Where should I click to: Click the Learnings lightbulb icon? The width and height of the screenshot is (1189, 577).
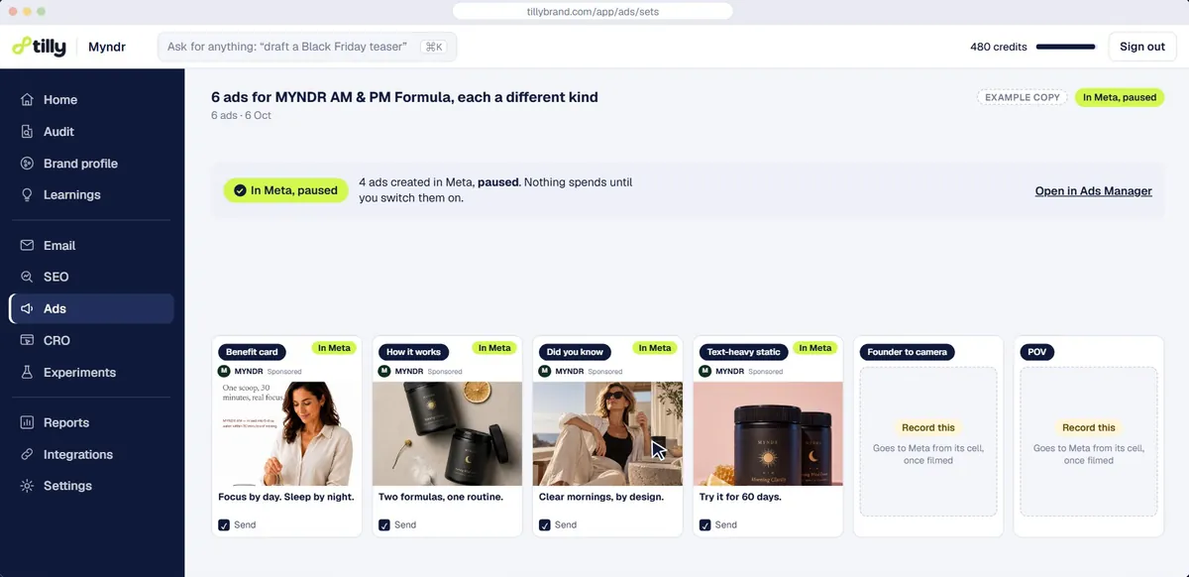[x=27, y=195]
